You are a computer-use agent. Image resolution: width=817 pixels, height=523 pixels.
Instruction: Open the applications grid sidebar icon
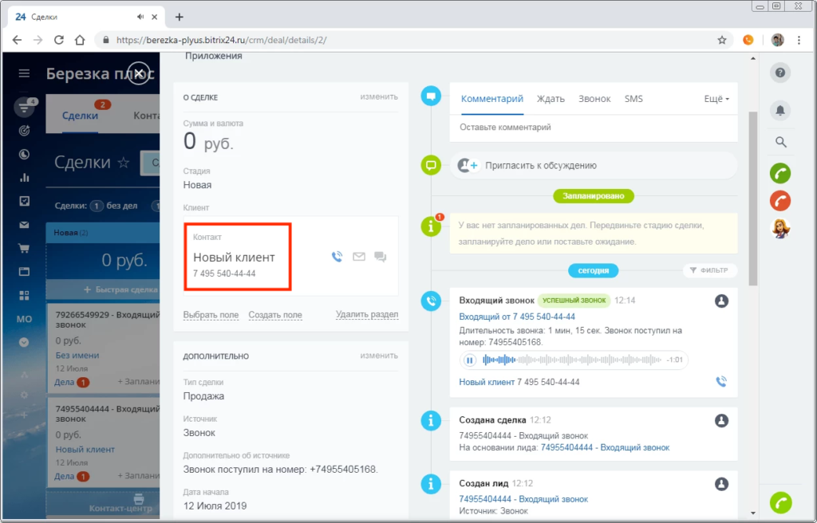pos(24,295)
